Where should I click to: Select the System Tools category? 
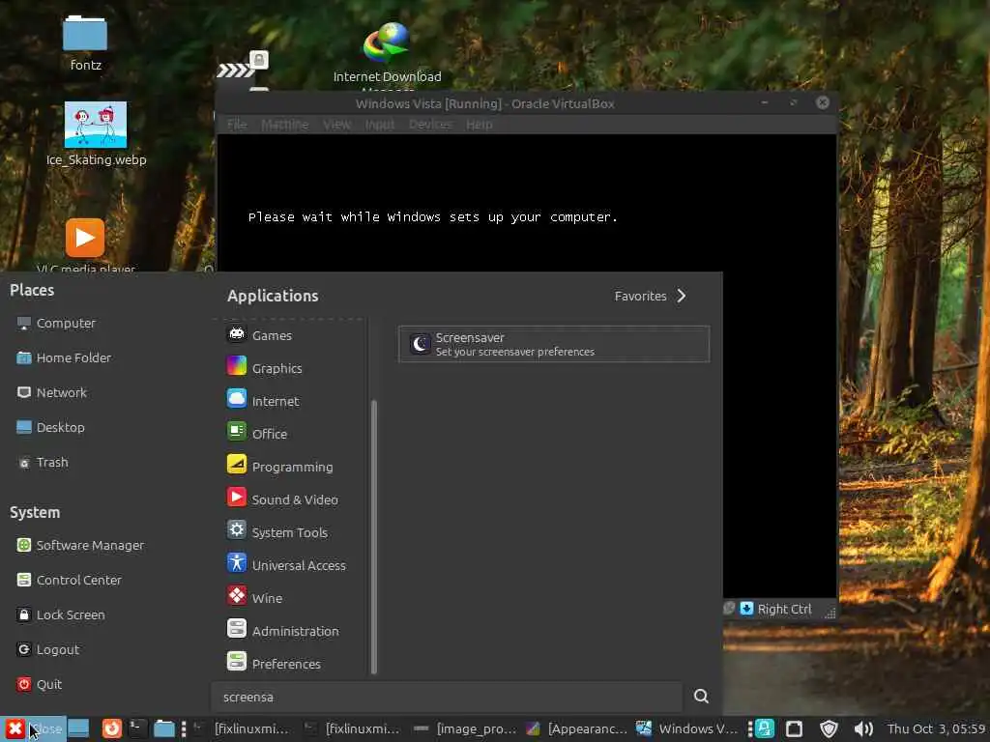(290, 532)
